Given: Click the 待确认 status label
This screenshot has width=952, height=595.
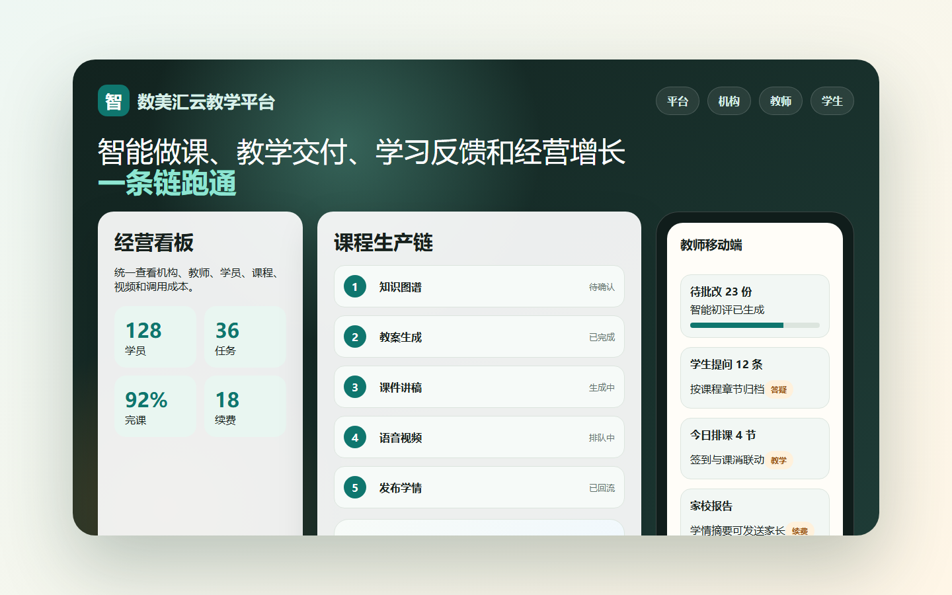Looking at the screenshot, I should [x=602, y=287].
